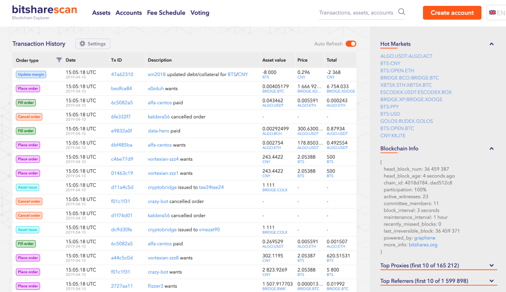Click the Update margin tag

[31, 74]
